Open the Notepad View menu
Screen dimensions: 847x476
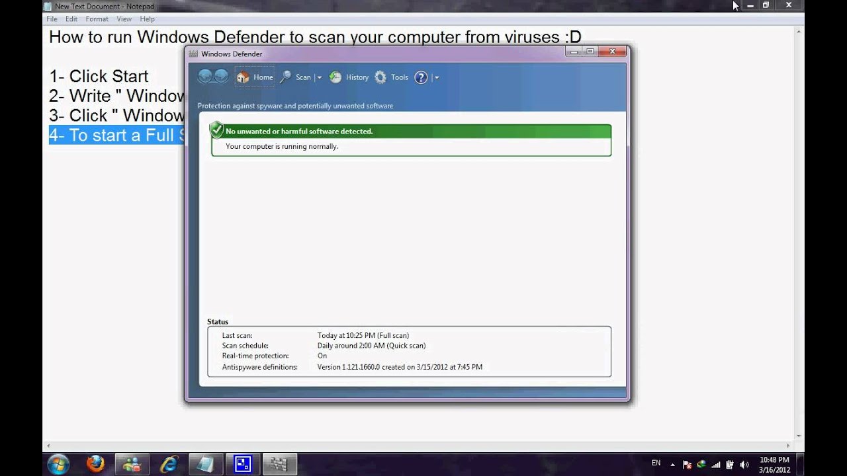click(124, 19)
